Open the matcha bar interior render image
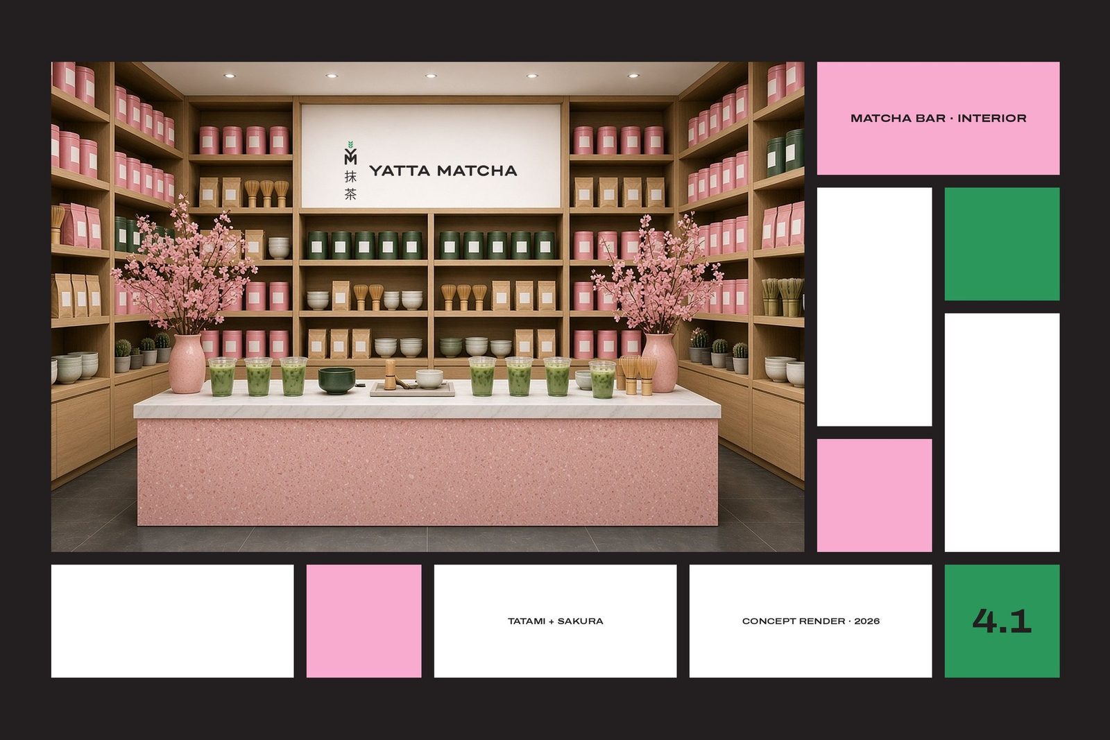 pyautogui.click(x=427, y=307)
